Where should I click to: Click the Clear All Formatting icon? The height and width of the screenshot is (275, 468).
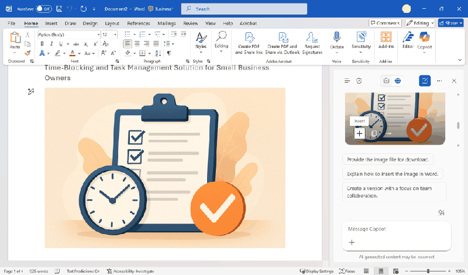coord(105,44)
